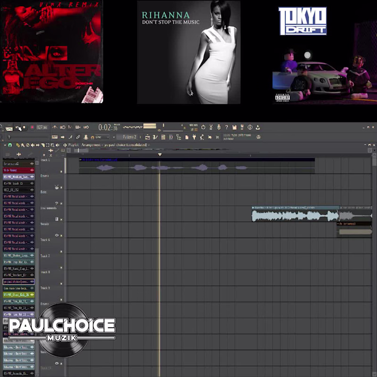Screen dimensions: 377x377
Task: Open the Playlist menu arrow
Action: pyautogui.click(x=5, y=145)
